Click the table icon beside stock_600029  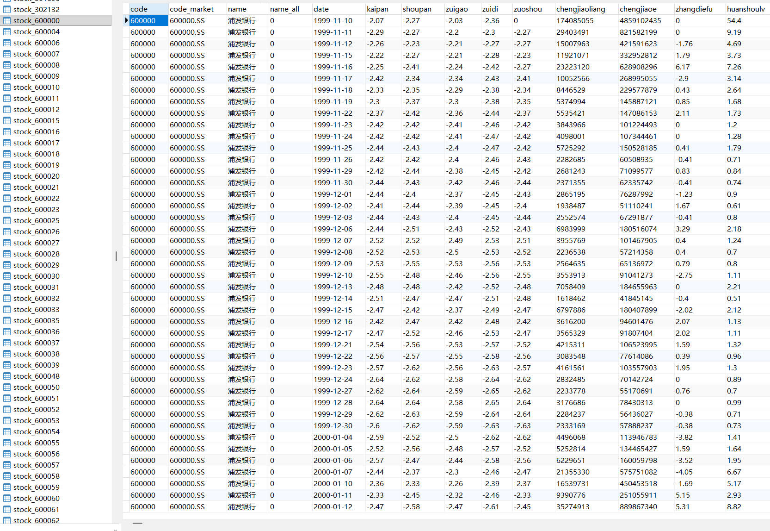(x=7, y=265)
